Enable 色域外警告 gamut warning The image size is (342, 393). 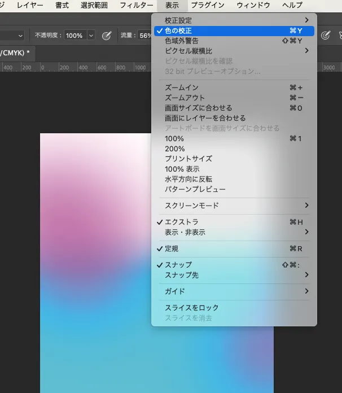coord(234,41)
